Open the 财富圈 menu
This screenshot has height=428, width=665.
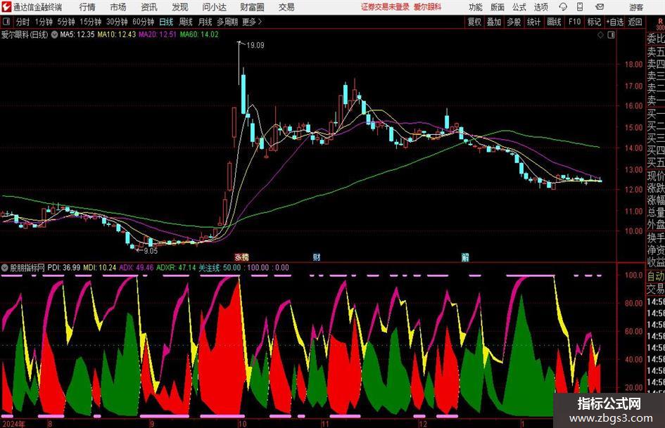point(252,7)
